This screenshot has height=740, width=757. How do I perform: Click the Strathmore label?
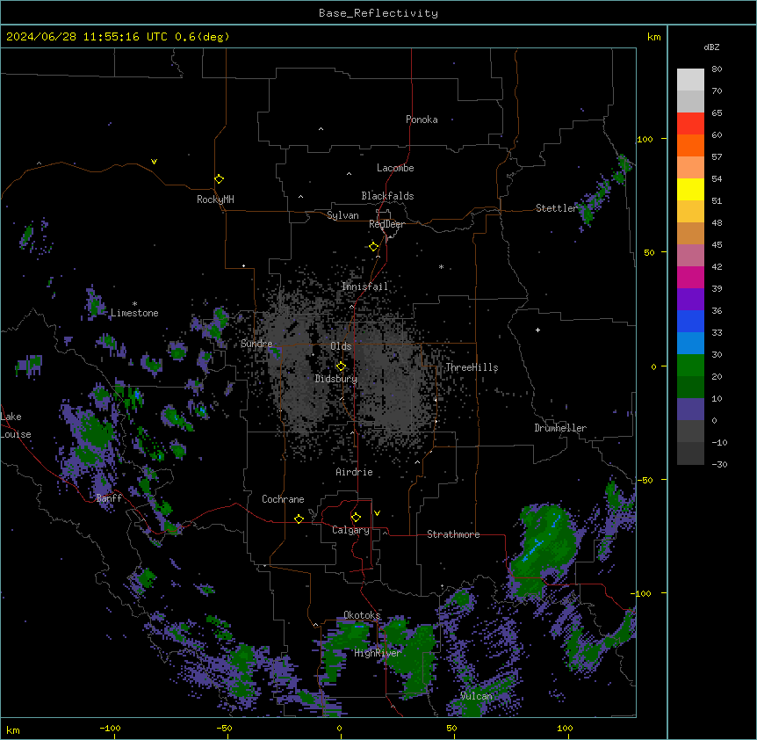click(x=453, y=534)
